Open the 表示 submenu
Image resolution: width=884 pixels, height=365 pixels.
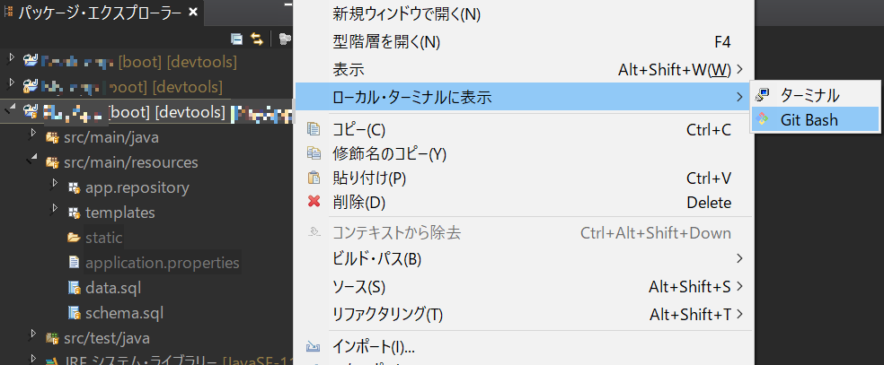click(x=525, y=69)
